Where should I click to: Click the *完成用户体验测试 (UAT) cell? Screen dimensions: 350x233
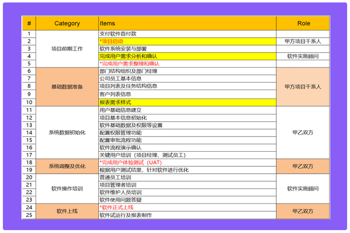187,163
